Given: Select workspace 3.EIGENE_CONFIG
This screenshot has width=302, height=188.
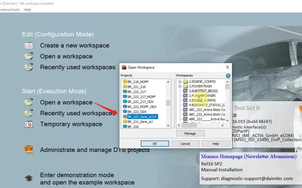Looking at the screenshot, I should [x=202, y=101].
